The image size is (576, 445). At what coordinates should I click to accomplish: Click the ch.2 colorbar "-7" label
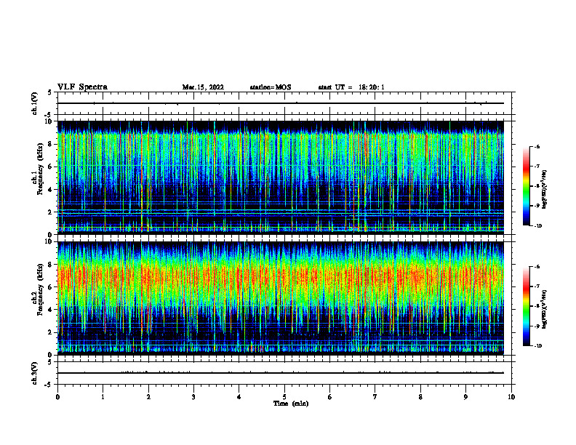point(537,286)
